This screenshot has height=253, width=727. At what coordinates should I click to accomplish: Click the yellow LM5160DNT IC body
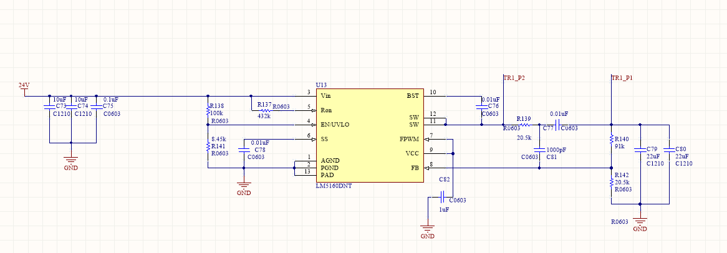point(370,135)
